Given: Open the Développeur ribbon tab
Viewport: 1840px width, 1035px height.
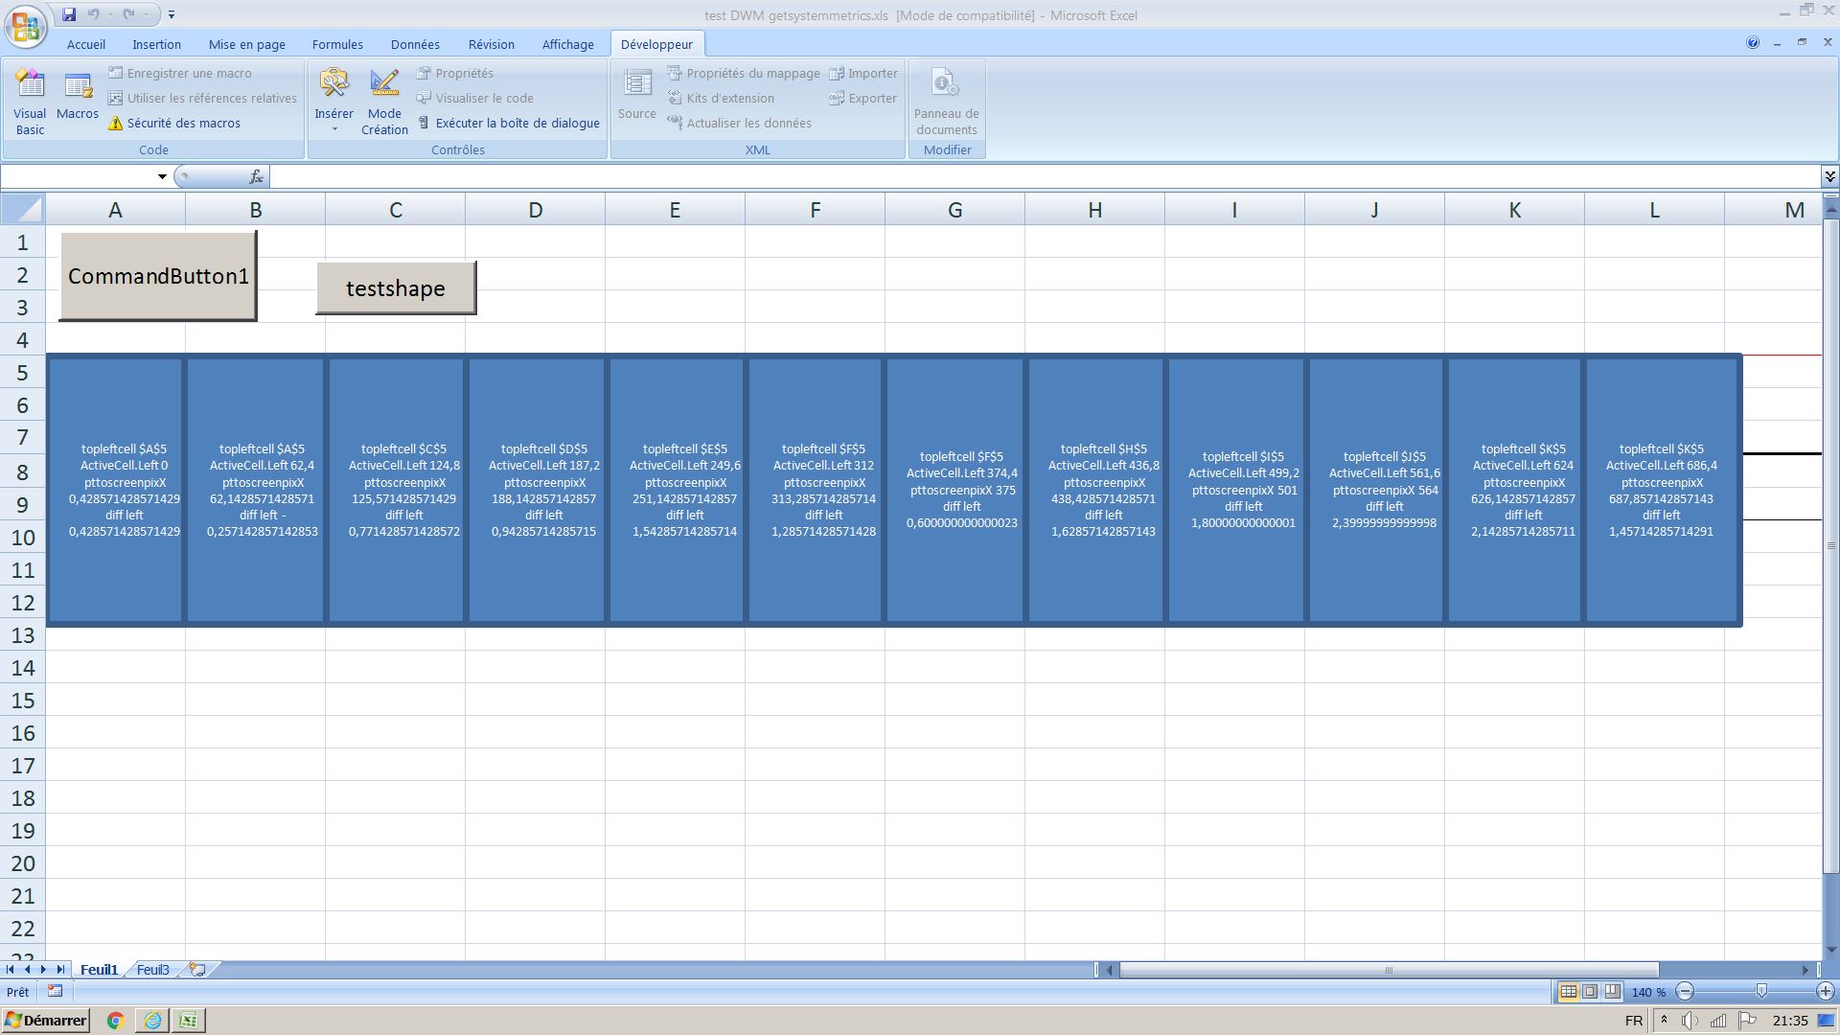Looking at the screenshot, I should (655, 43).
